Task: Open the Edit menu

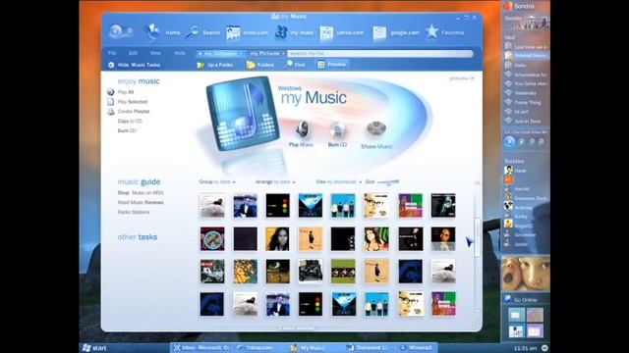Action: (x=134, y=53)
